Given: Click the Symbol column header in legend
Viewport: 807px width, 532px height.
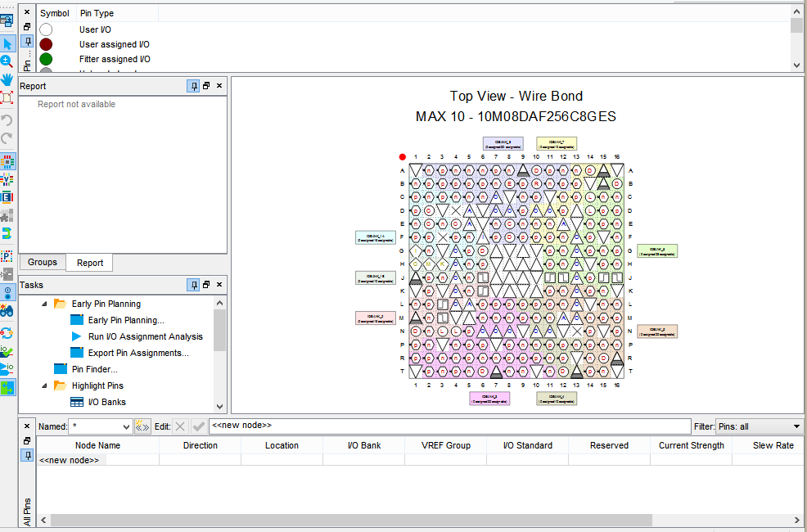Looking at the screenshot, I should 55,13.
